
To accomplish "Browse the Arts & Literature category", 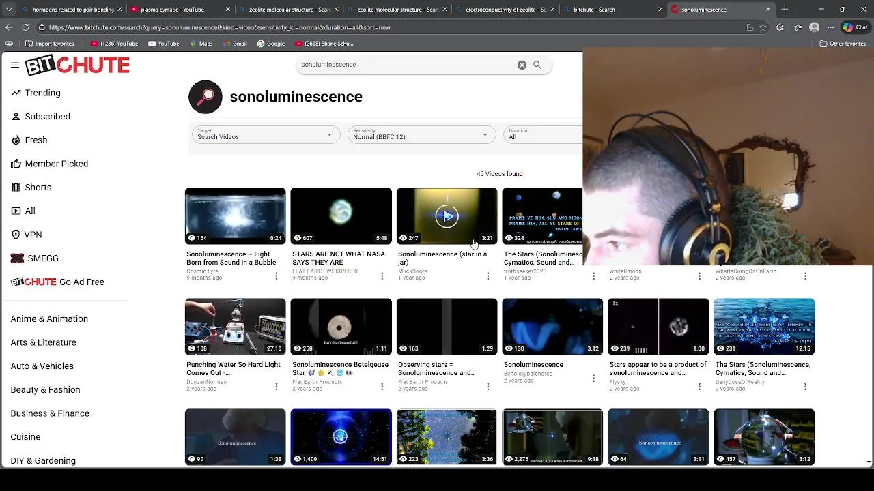I will (43, 342).
